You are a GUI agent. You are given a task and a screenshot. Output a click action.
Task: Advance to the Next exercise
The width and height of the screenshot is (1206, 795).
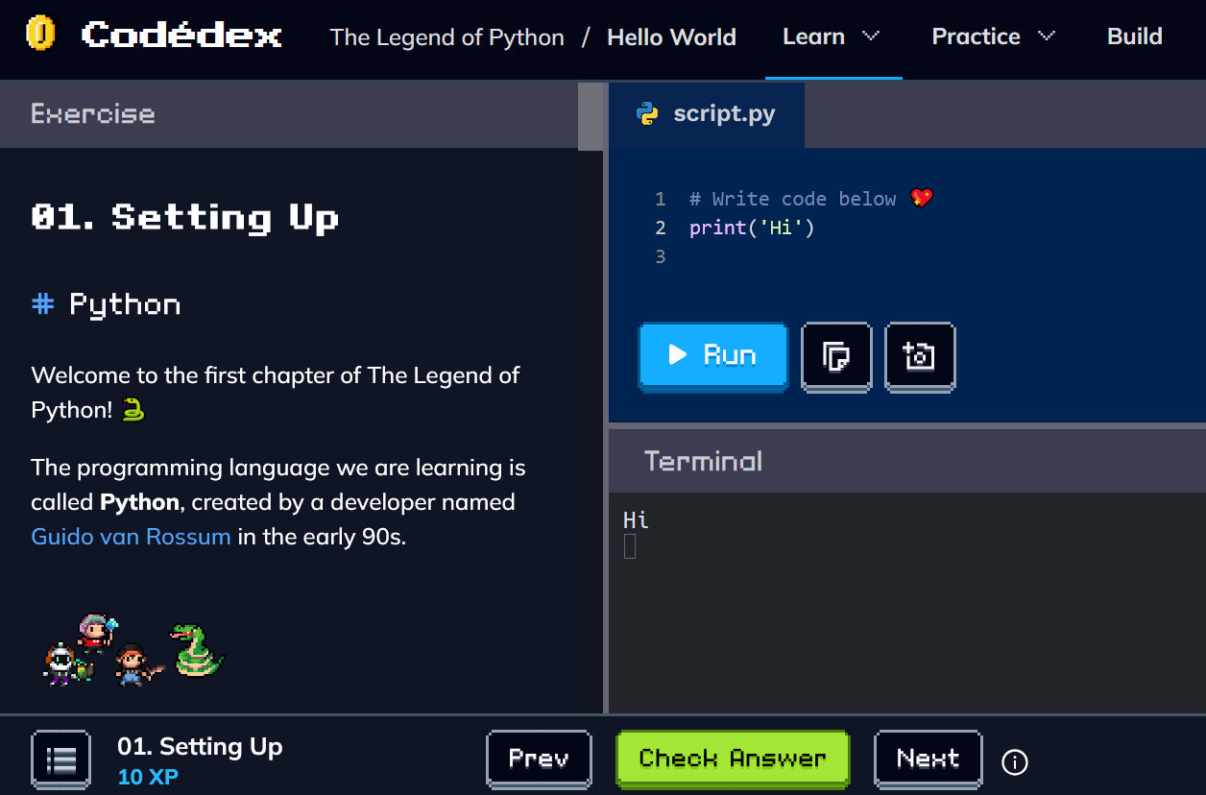pyautogui.click(x=928, y=759)
